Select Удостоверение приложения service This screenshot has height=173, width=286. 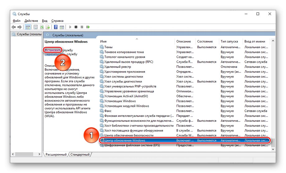point(185,72)
